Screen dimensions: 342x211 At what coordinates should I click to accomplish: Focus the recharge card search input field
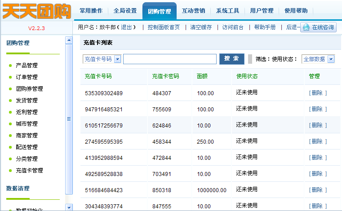(169, 59)
